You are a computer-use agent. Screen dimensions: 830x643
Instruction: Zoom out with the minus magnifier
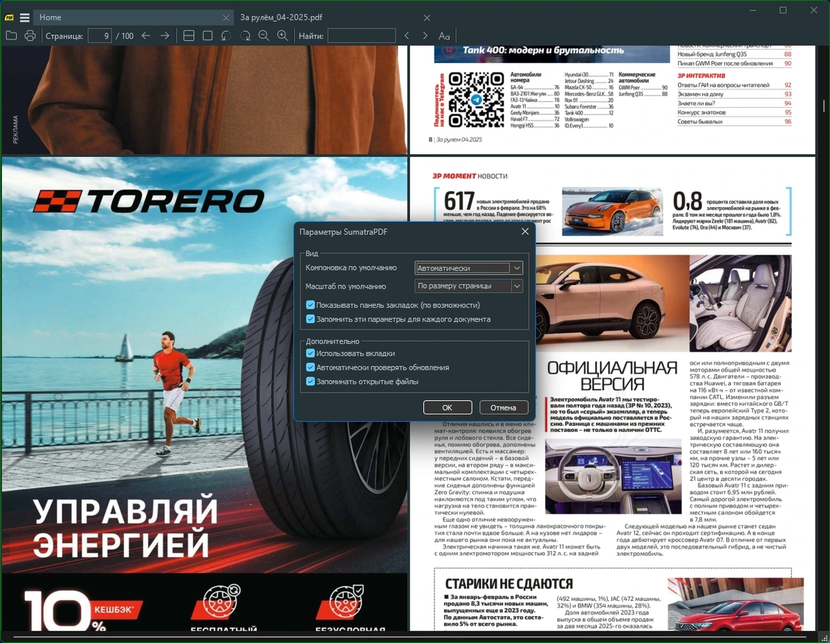click(x=264, y=35)
